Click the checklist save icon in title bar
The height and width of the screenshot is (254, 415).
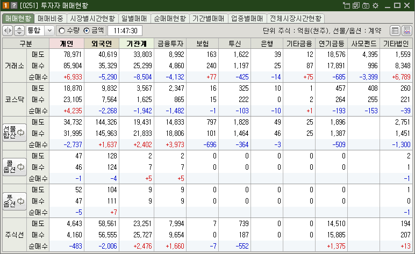click(356, 5)
